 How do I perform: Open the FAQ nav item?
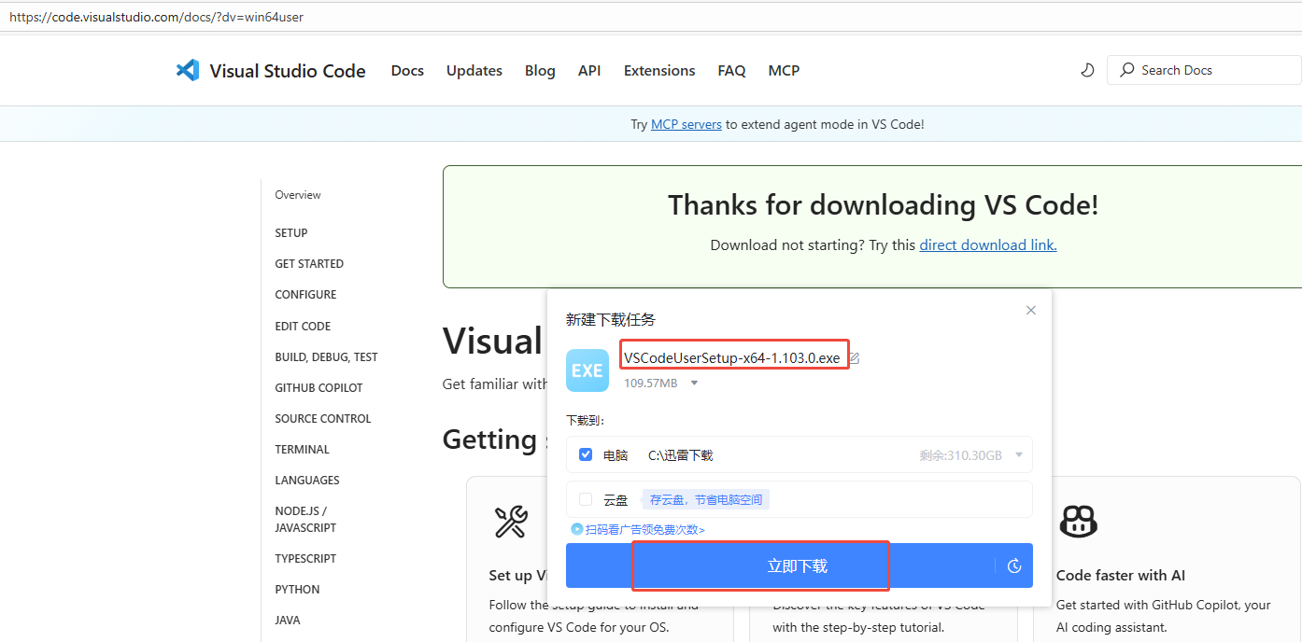tap(731, 71)
